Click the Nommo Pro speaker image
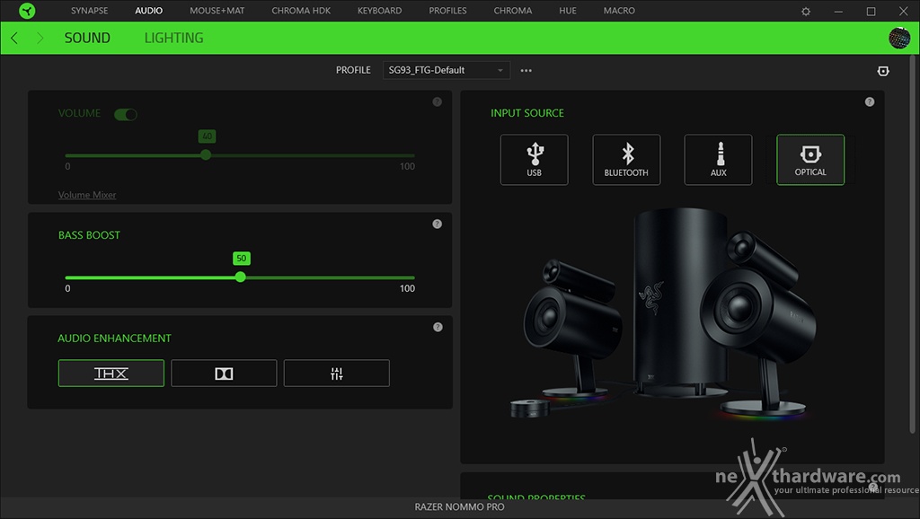Screen dimensions: 920x519 663,313
